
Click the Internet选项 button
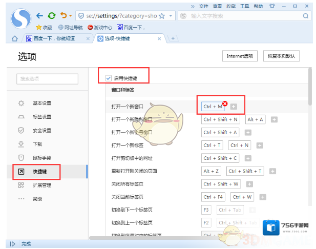click(240, 56)
